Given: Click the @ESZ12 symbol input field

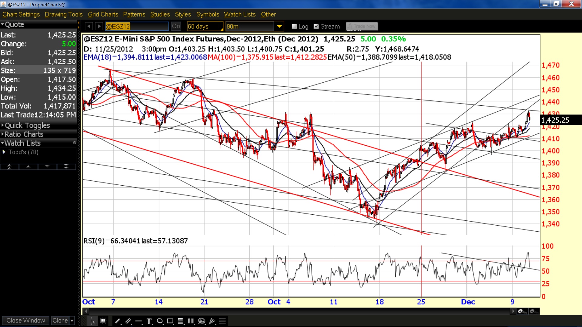Looking at the screenshot, I should (137, 26).
